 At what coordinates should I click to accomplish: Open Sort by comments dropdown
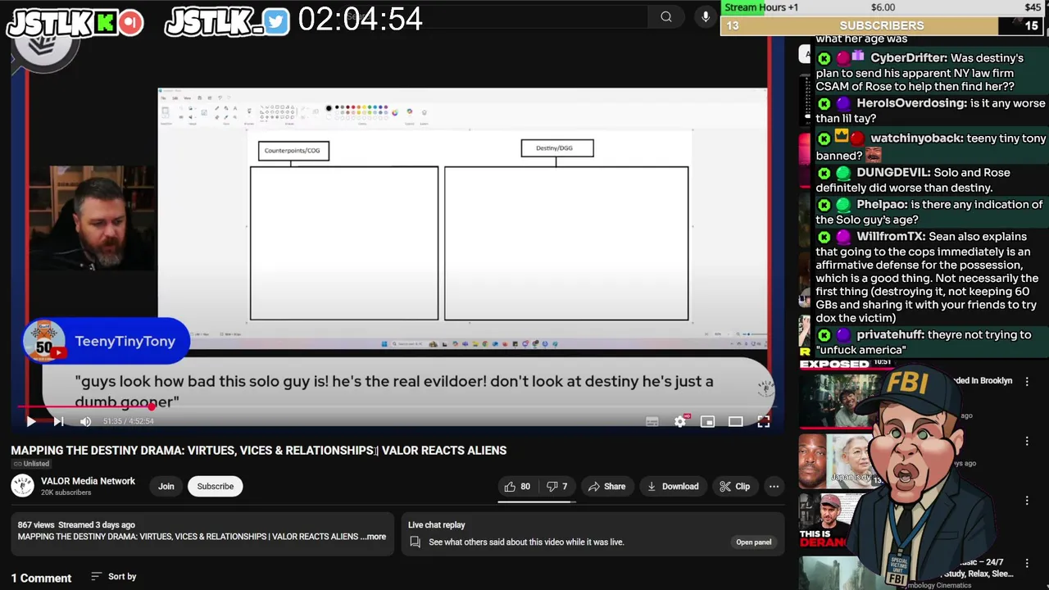coord(114,577)
